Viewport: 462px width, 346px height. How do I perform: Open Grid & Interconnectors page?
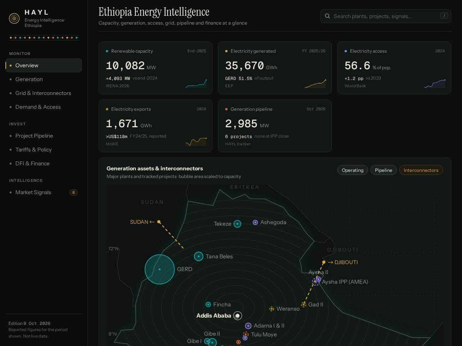44,93
